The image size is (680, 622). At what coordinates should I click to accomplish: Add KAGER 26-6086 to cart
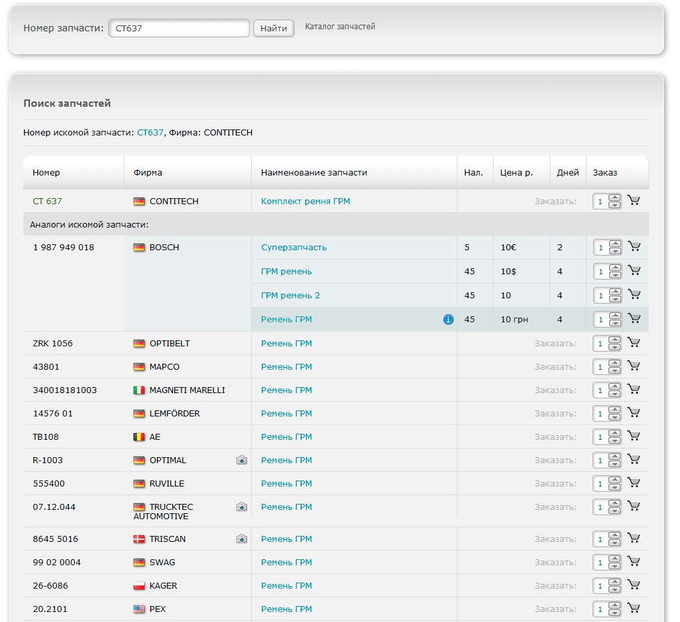pyautogui.click(x=634, y=585)
